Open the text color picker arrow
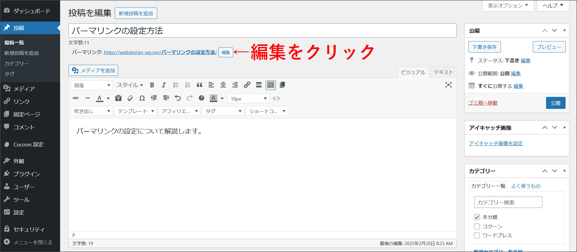This screenshot has width=577, height=252. pos(108,98)
